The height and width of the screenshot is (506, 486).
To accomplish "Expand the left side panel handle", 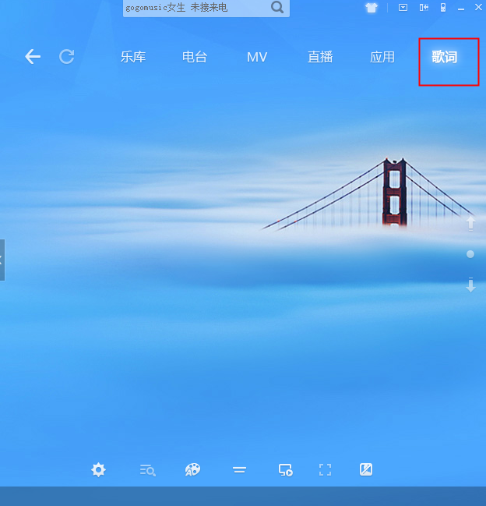I will click(2, 260).
